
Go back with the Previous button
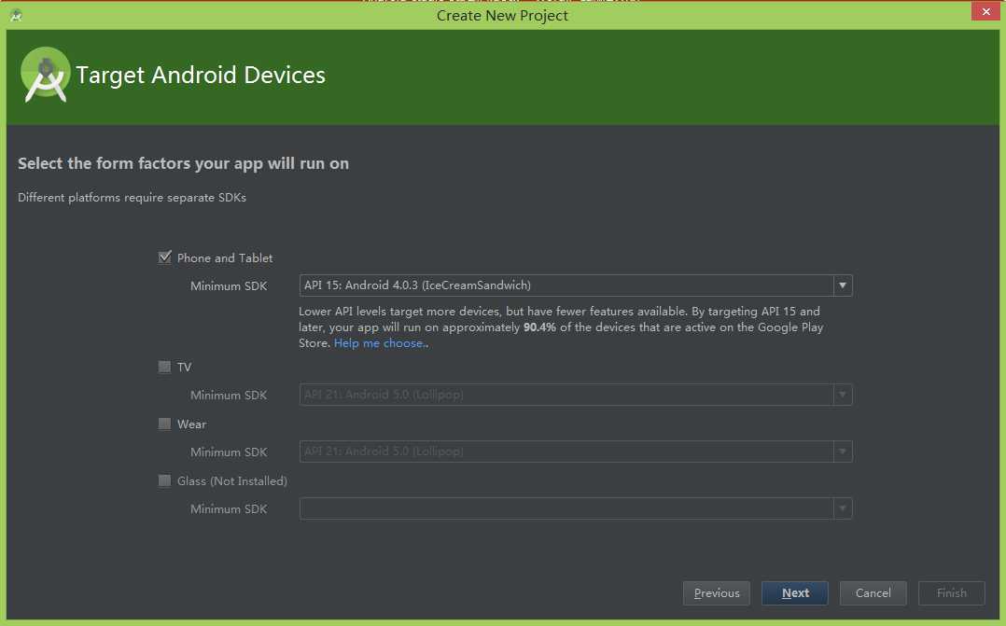coord(717,593)
